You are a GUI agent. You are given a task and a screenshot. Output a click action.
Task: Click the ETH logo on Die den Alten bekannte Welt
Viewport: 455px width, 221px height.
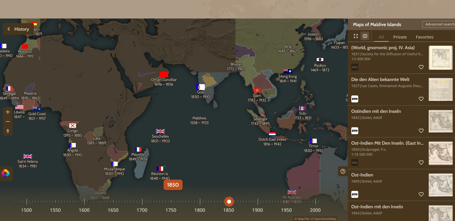(355, 99)
